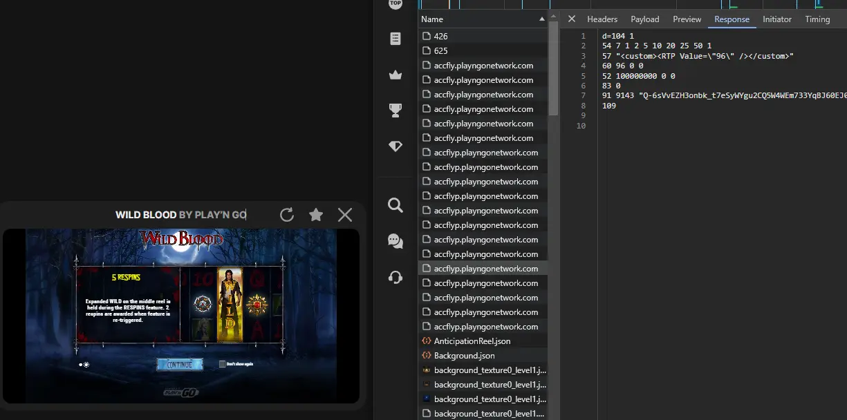Viewport: 847px width, 420px height.
Task: Click response line "83 0"
Action: [x=611, y=86]
